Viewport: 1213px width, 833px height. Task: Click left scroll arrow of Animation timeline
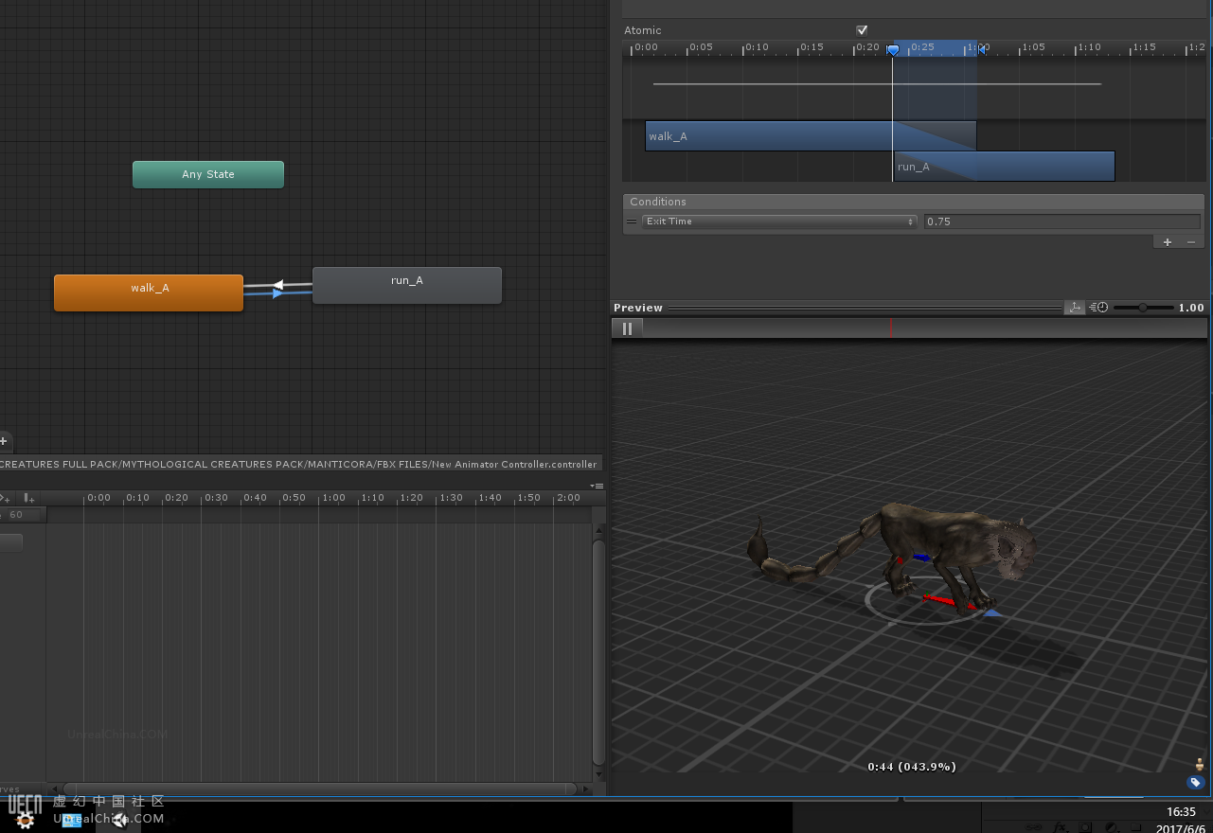click(x=56, y=789)
